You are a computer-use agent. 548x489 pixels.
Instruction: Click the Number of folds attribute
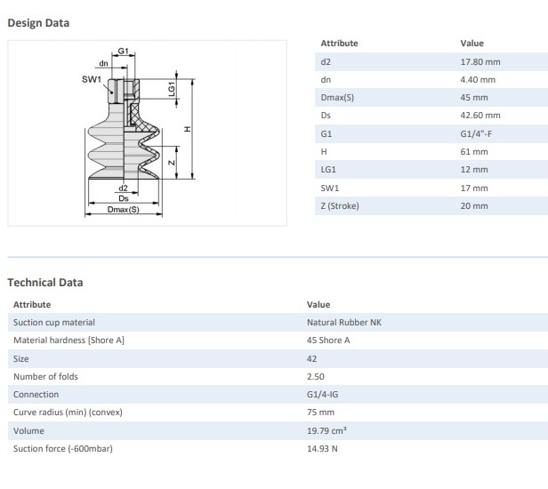[45, 376]
